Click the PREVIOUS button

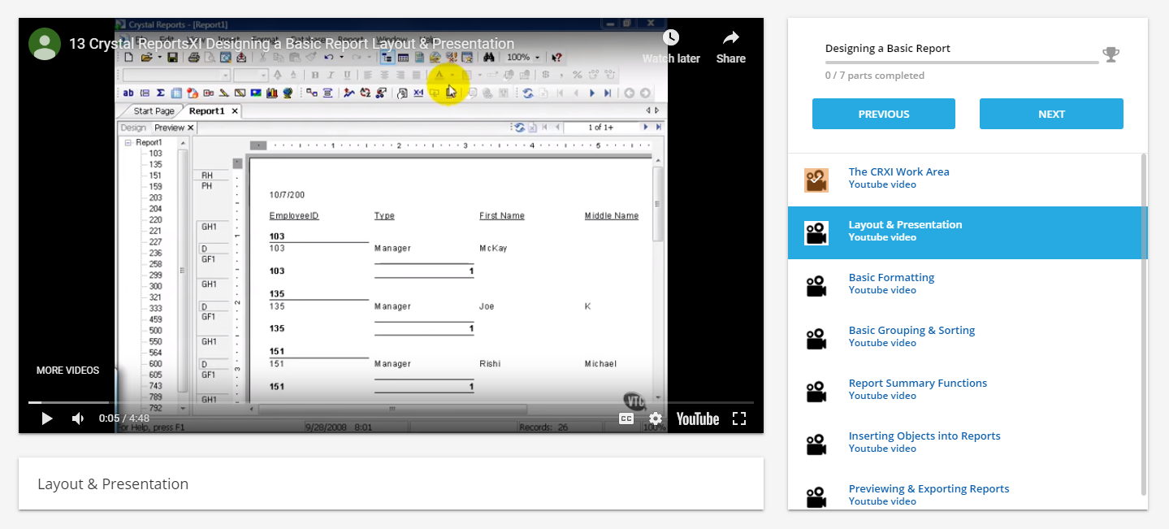coord(884,114)
